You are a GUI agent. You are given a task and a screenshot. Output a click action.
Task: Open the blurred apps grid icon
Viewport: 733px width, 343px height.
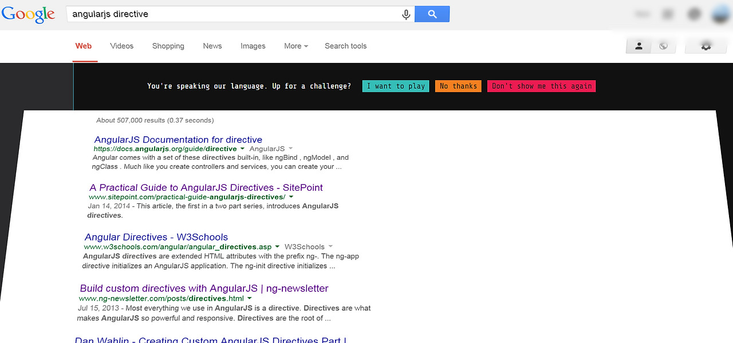(x=668, y=14)
